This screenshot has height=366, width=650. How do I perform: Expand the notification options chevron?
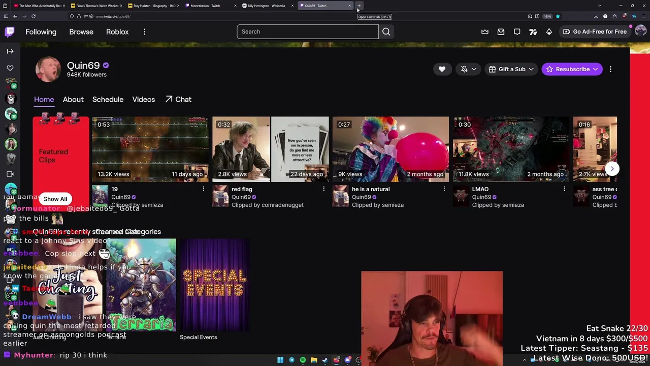coord(474,69)
